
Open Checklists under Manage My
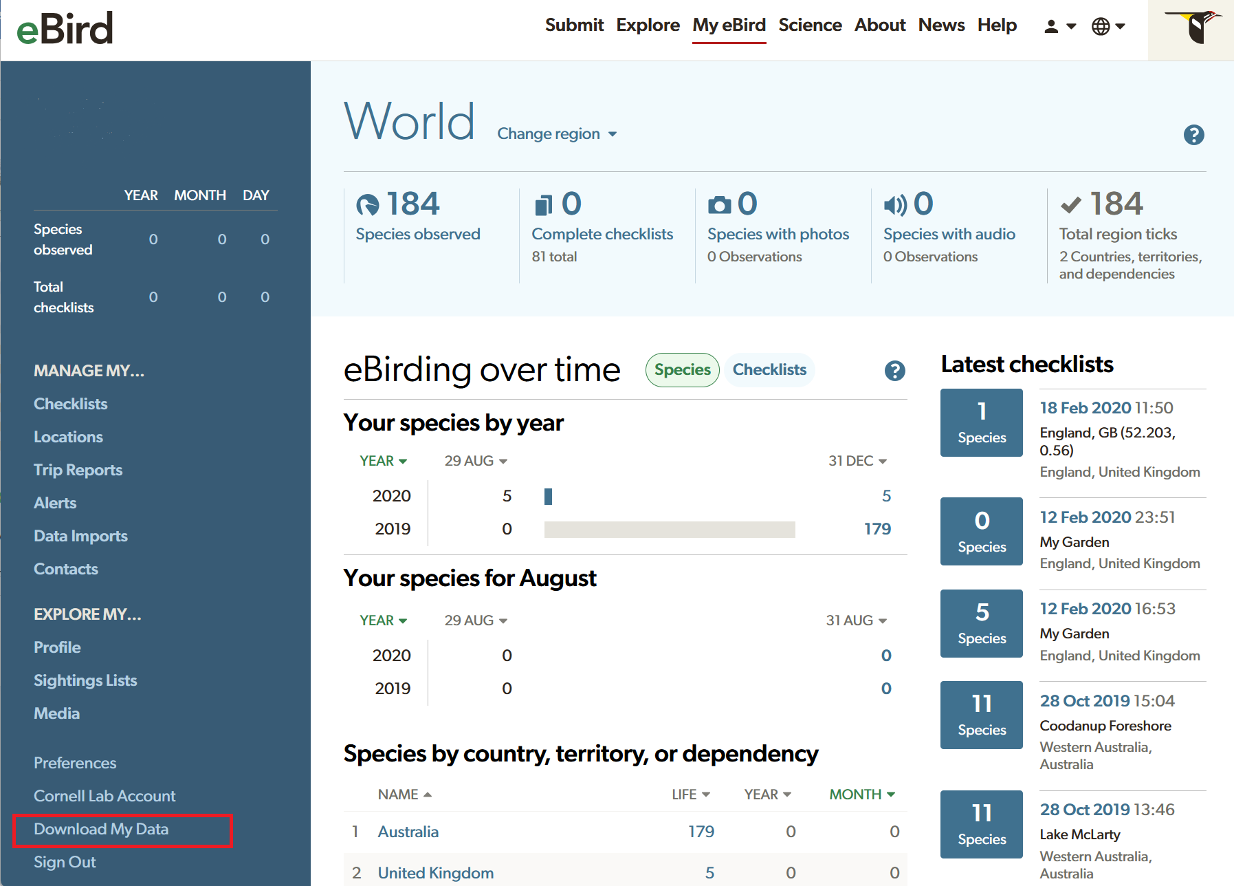pos(71,404)
